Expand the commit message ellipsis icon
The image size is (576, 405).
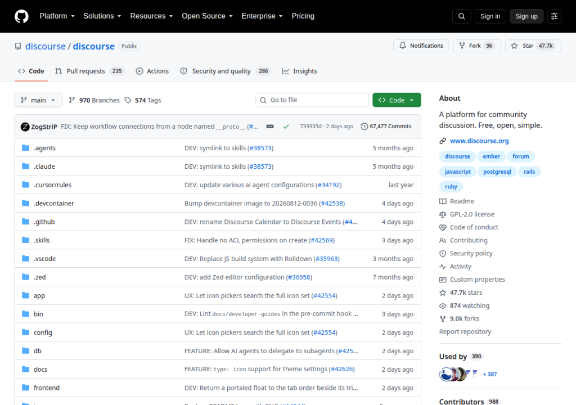coord(270,127)
